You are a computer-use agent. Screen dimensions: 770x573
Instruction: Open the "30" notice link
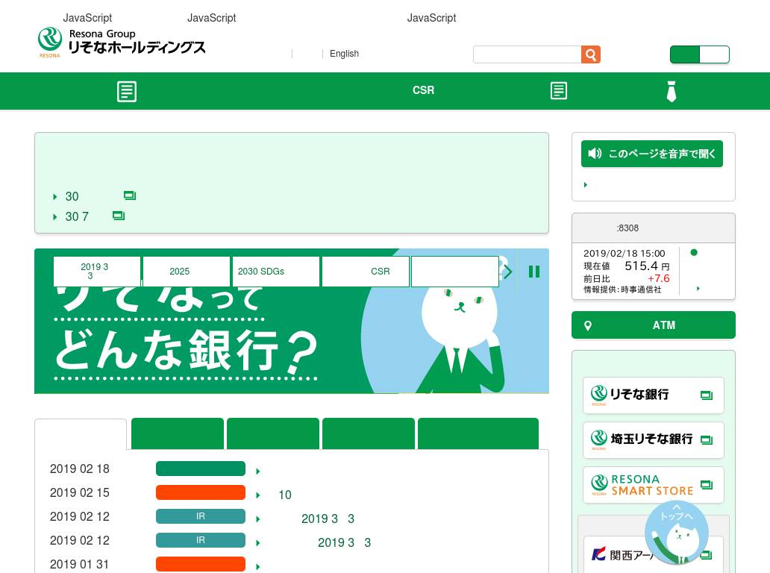[72, 196]
